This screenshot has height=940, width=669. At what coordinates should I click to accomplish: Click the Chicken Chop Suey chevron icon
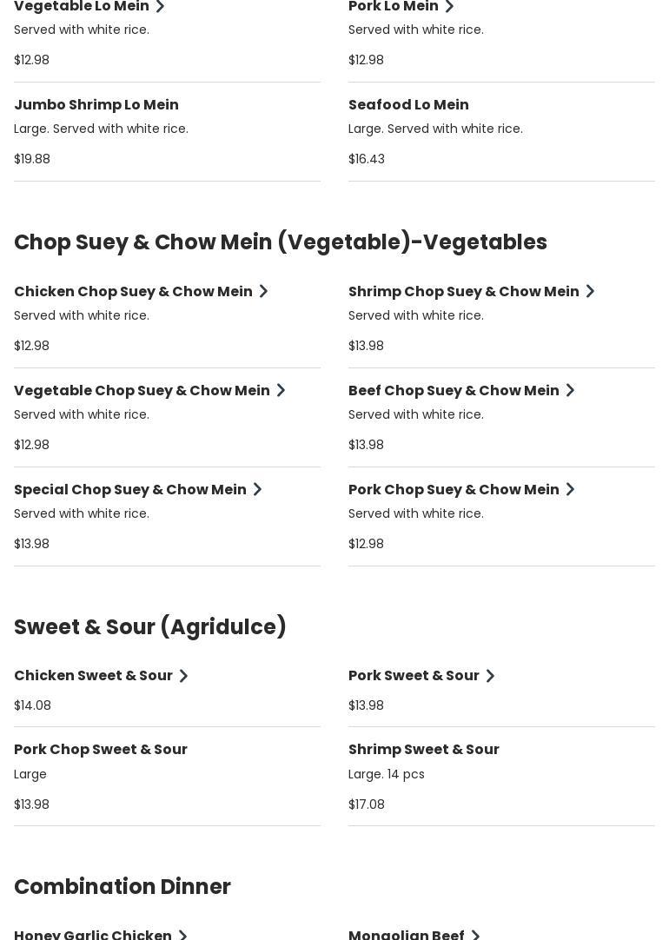coord(263,292)
